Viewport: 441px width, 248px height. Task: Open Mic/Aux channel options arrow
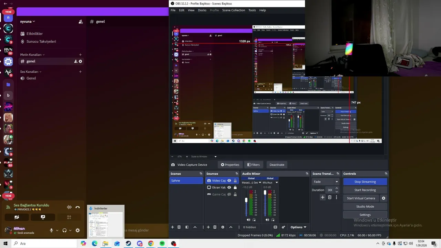point(277,183)
